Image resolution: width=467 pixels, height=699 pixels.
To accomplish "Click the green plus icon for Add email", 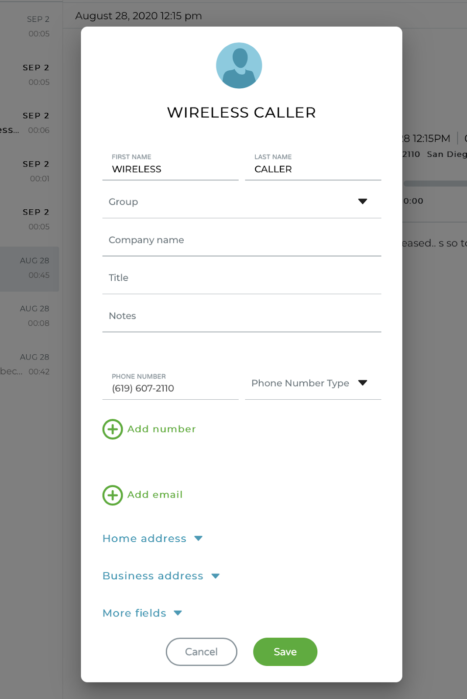I will click(x=113, y=495).
